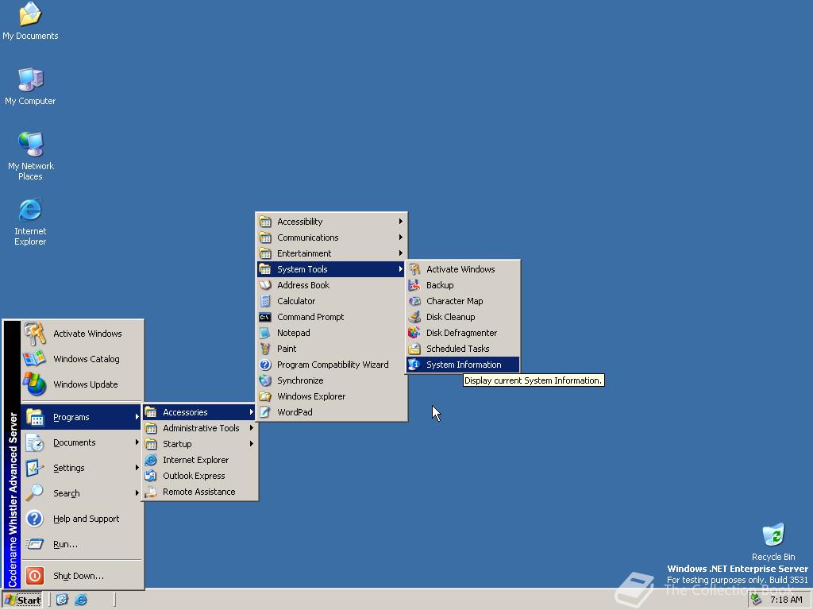
Task: Click the Command Prompt icon
Action: tap(265, 317)
